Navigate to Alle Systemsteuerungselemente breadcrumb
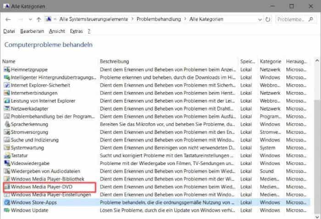 point(94,19)
